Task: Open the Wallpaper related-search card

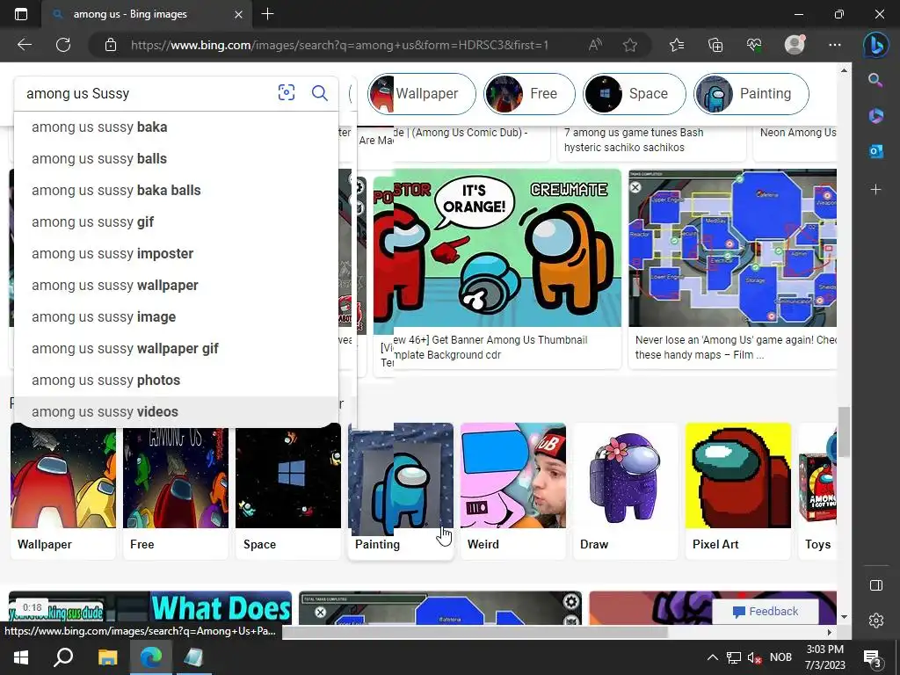Action: click(63, 490)
